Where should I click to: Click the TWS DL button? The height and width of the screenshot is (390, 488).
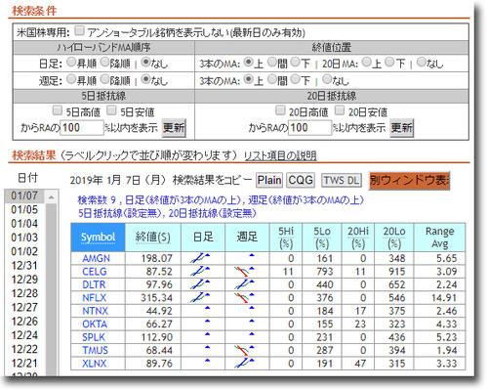pyautogui.click(x=342, y=180)
